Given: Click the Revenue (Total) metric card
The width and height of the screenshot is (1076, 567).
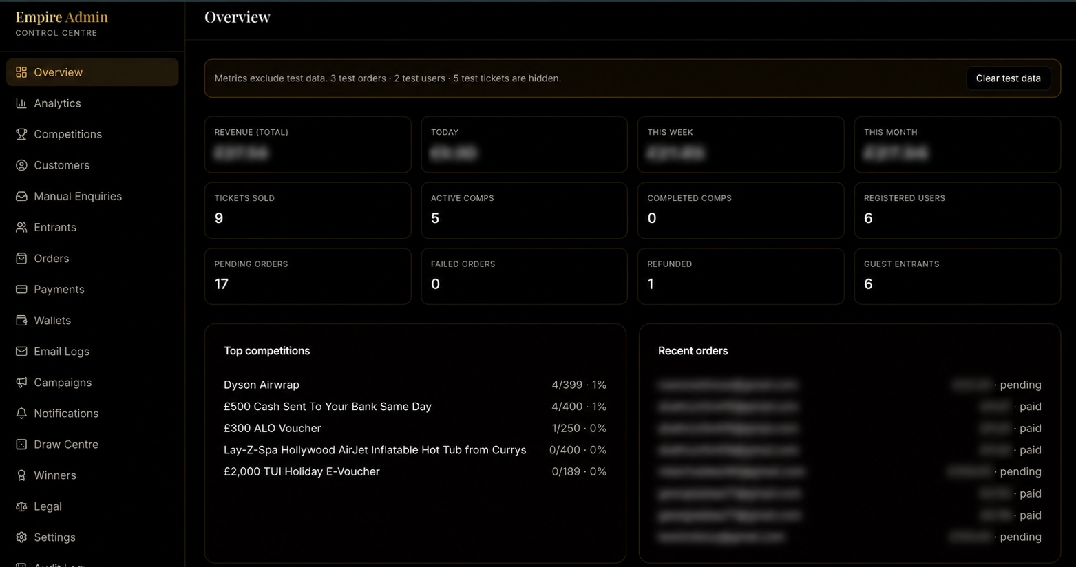Looking at the screenshot, I should [308, 145].
